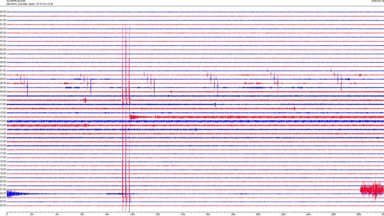Click the 6m tick label on the time axis

tap(82, 214)
